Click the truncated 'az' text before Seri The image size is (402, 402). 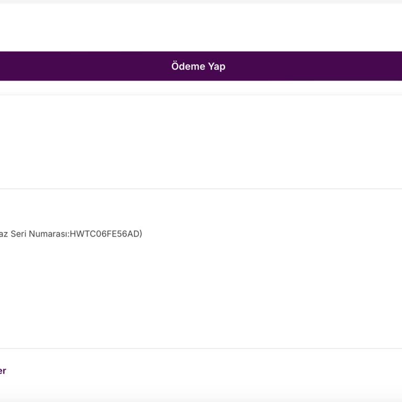[x=4, y=234]
